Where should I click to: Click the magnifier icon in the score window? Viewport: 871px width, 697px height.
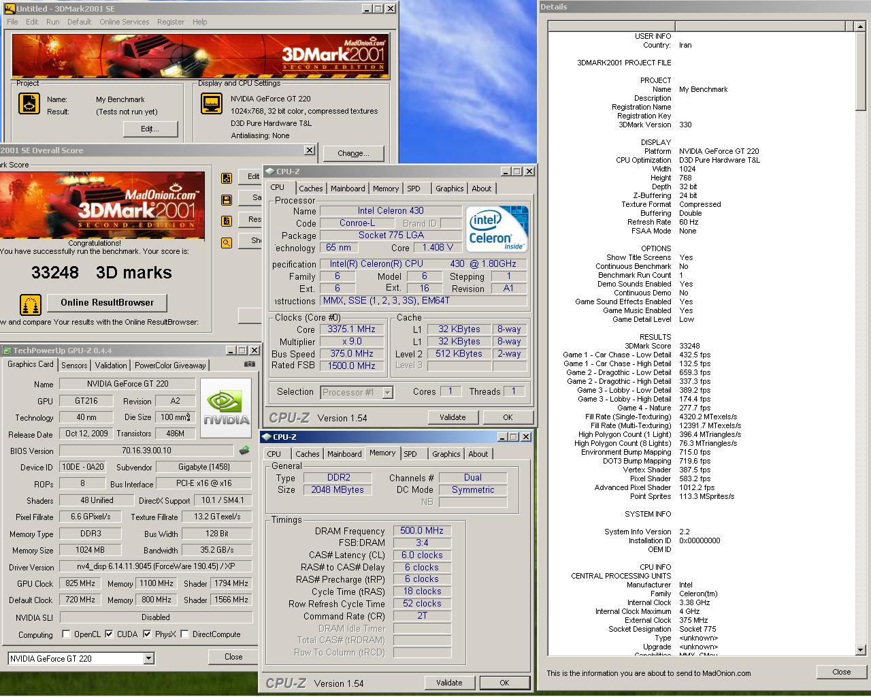pos(227,242)
